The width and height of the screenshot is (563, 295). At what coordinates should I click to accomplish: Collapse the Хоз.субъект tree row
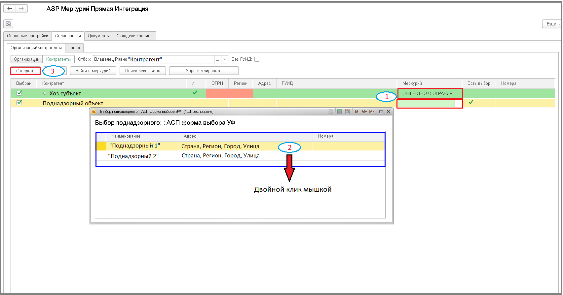click(45, 93)
